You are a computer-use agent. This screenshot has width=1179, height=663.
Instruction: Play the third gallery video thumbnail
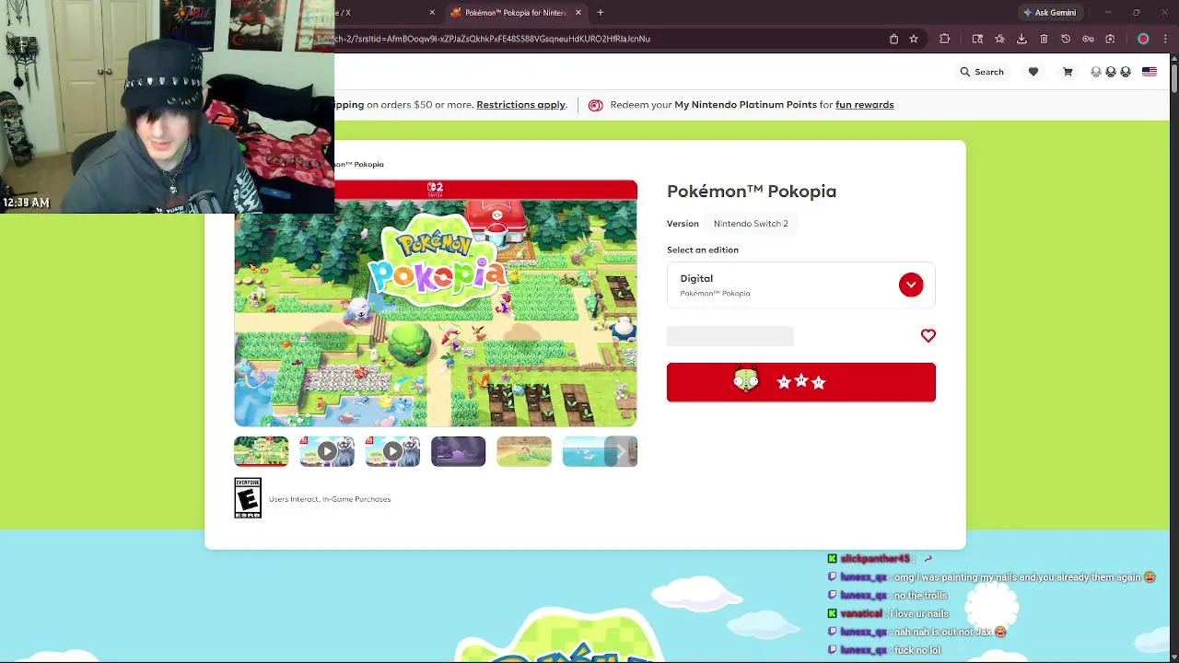(392, 452)
